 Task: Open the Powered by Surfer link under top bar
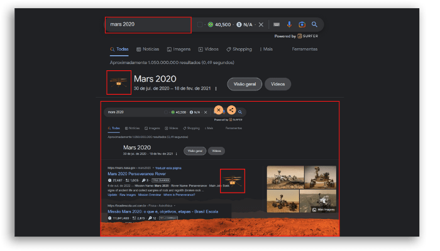[x=296, y=36]
